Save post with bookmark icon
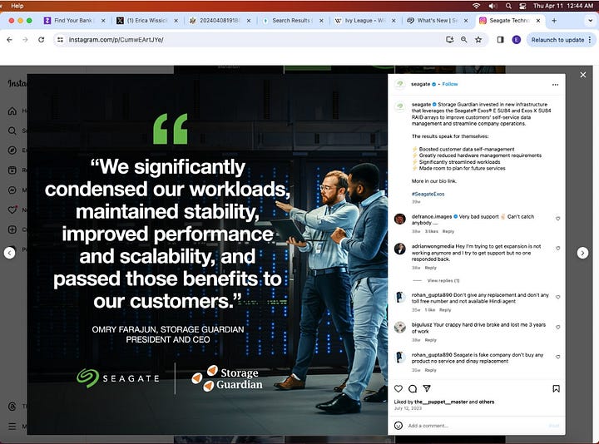The height and width of the screenshot is (444, 599). coord(557,388)
